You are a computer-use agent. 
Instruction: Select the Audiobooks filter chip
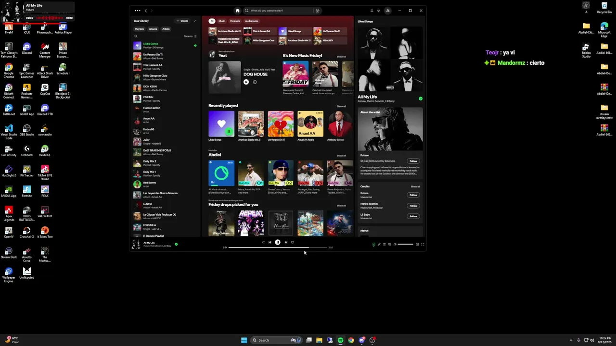(x=252, y=21)
